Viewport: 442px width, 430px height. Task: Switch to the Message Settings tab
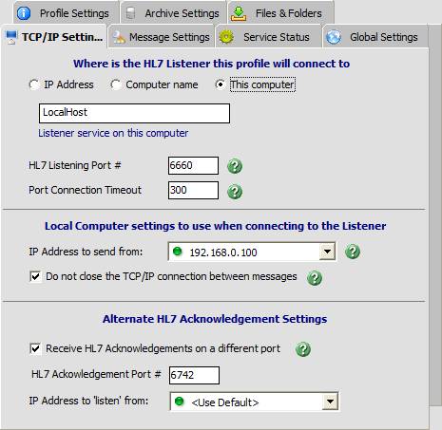tap(162, 37)
